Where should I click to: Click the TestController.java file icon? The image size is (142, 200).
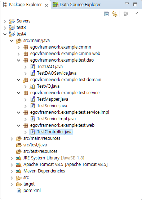(x=33, y=132)
